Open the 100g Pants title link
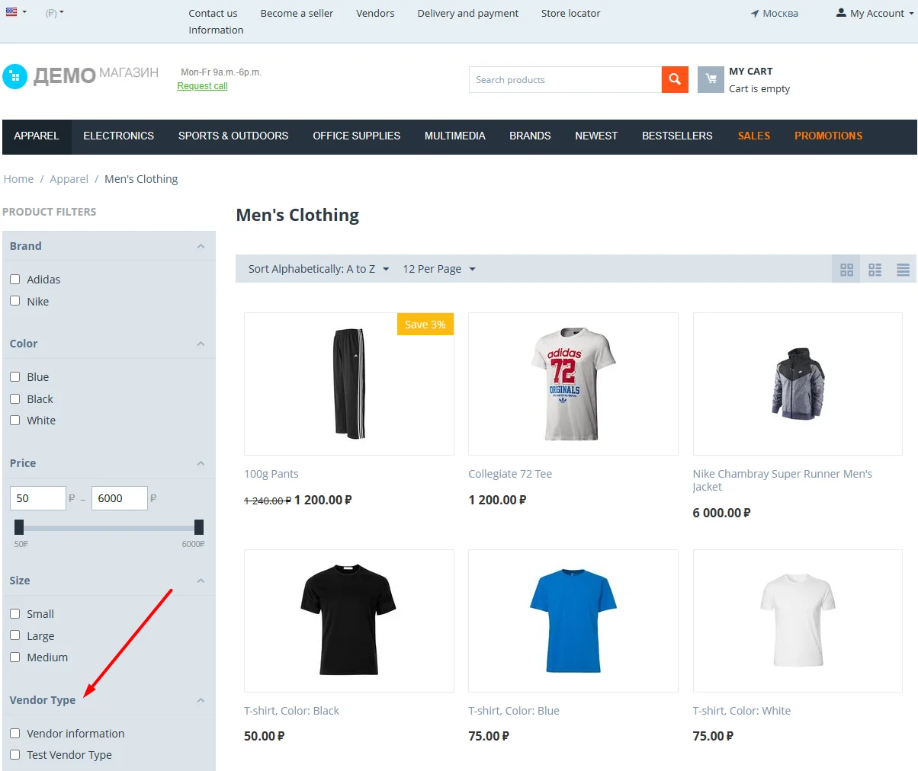Screen dimensions: 918x771 point(271,474)
